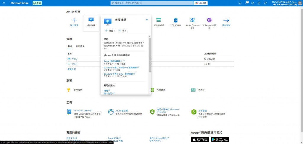Open the notifications bell
Viewport: 303px width, 144px height.
(x=246, y=3)
